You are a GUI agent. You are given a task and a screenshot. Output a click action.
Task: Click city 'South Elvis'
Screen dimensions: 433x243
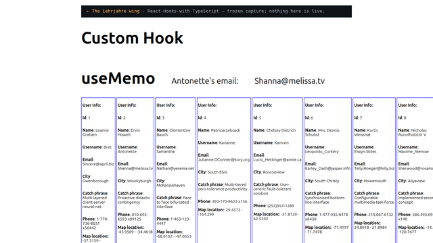click(x=217, y=172)
